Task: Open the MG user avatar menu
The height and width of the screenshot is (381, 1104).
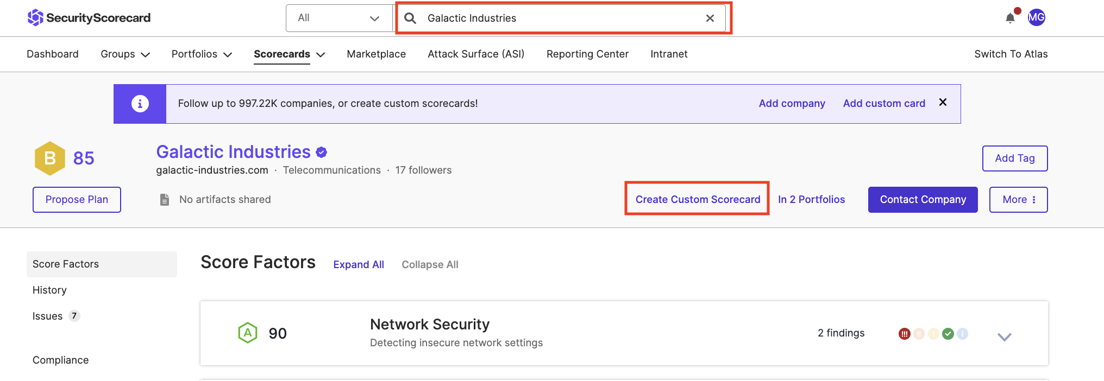Action: [1037, 17]
